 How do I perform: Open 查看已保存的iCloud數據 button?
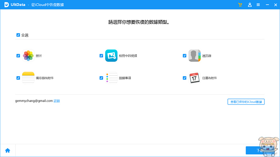tap(246, 102)
